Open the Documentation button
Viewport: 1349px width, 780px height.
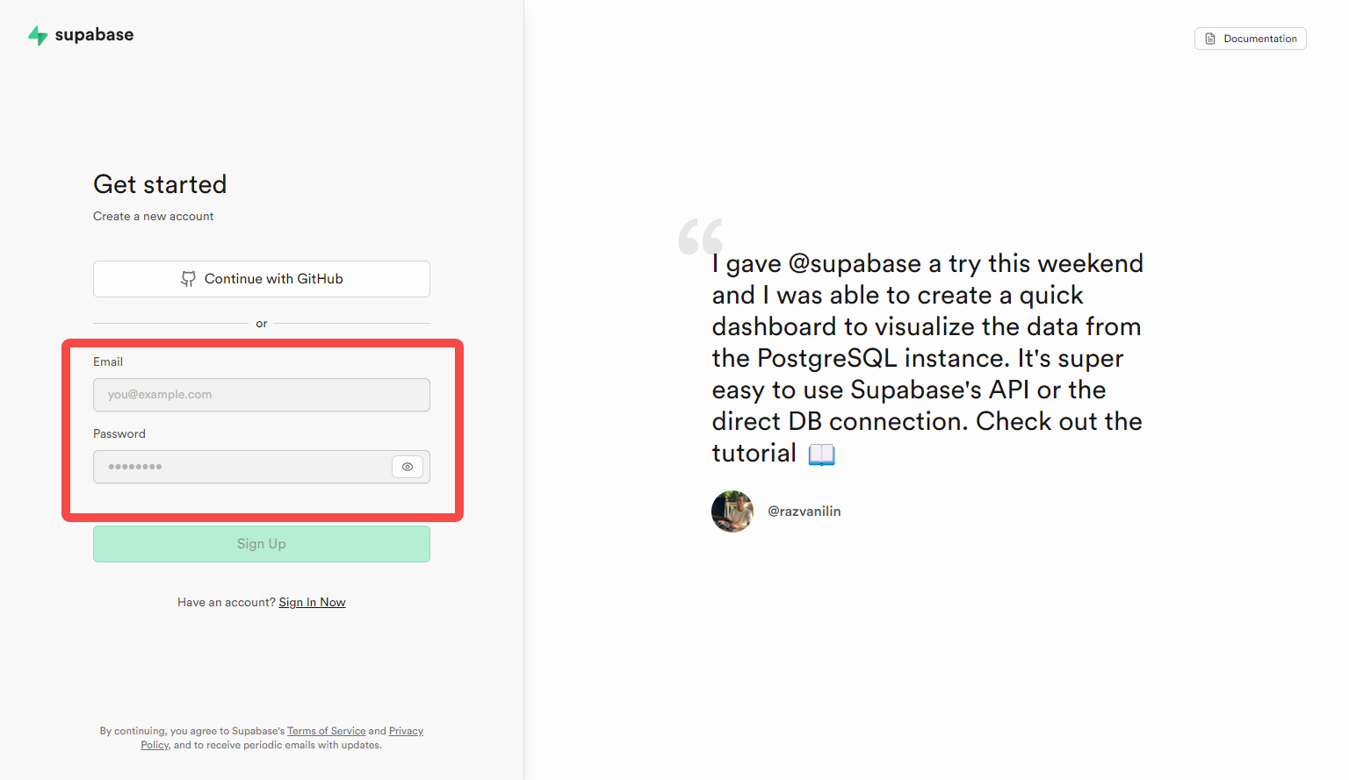pyautogui.click(x=1250, y=39)
